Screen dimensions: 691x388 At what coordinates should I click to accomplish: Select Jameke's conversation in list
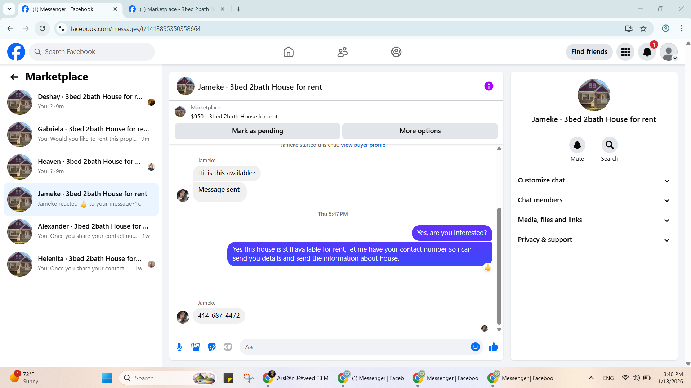[81, 199]
